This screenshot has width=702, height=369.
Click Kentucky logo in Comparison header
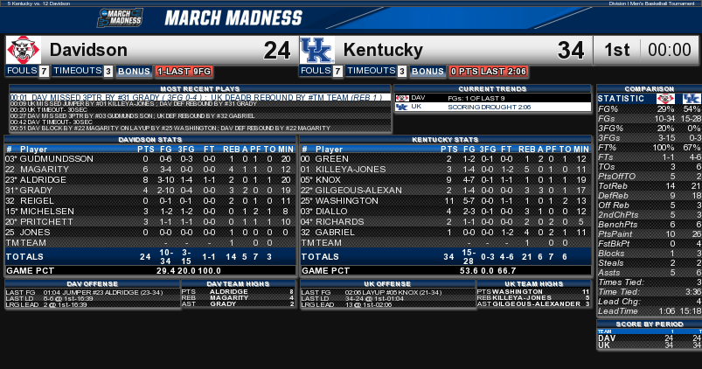[x=692, y=99]
